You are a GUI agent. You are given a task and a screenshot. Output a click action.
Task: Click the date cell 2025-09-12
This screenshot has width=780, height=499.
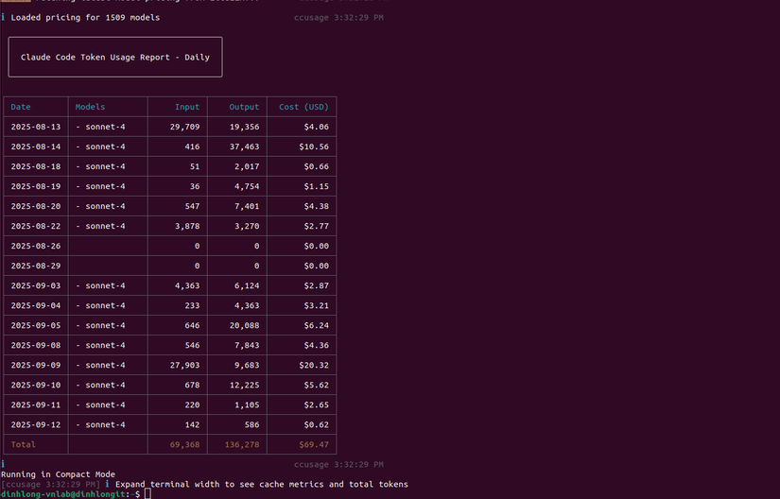click(36, 425)
